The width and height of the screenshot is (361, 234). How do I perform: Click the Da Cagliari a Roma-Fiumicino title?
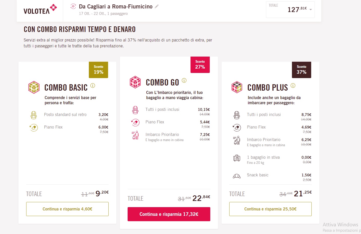(x=116, y=6)
